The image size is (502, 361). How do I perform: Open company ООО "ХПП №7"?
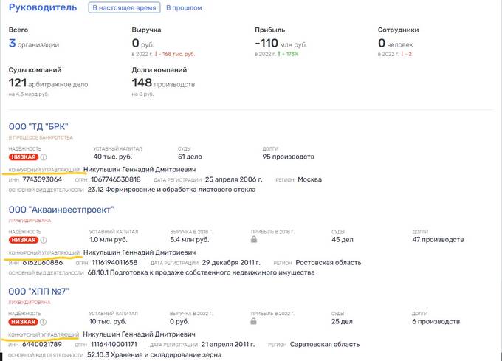point(38,292)
